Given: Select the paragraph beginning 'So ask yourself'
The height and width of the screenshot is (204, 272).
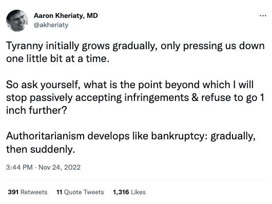Looking at the screenshot, I should (135, 97).
